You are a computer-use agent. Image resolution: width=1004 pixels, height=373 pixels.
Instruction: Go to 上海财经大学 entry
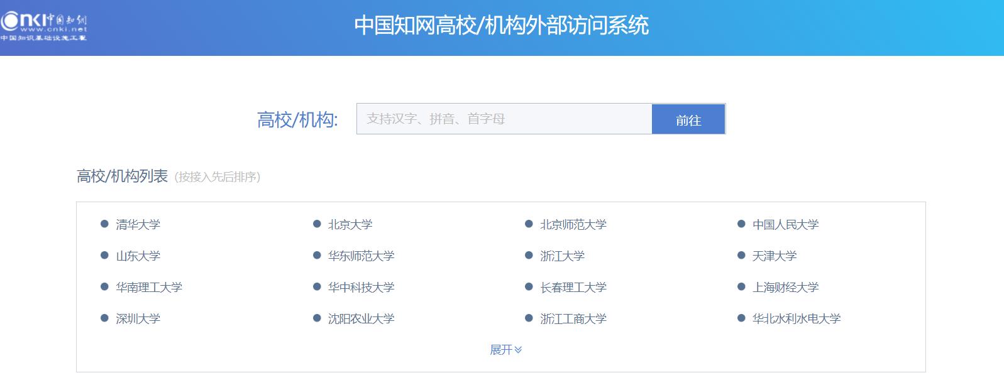point(785,287)
